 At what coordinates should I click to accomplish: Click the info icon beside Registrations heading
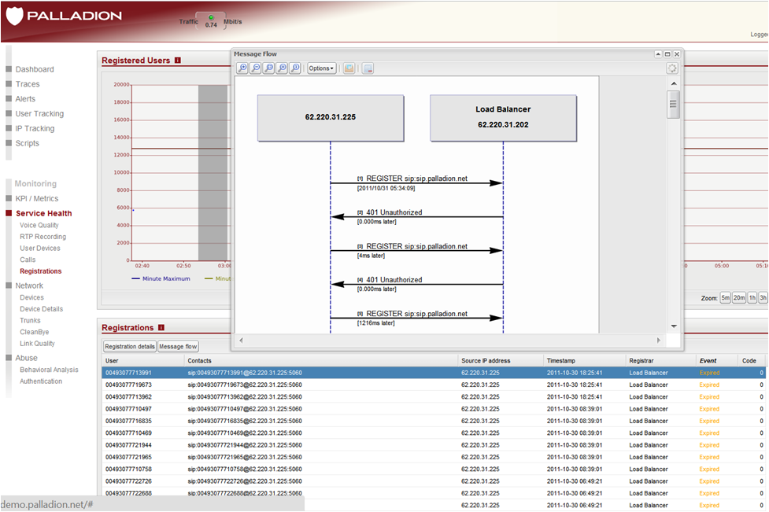(x=161, y=327)
